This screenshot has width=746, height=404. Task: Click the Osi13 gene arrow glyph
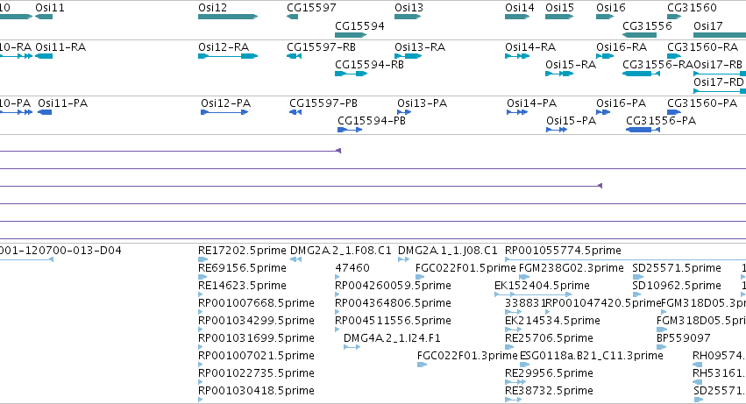408,17
